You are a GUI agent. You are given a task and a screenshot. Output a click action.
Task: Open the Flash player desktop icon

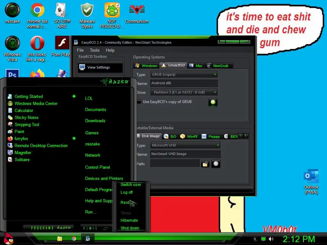[62, 46]
